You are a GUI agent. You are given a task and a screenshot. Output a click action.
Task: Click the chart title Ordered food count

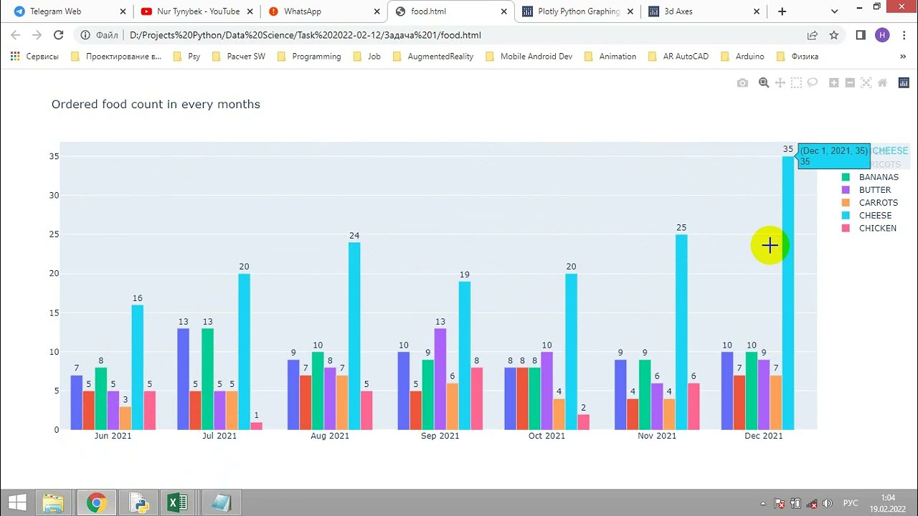pos(156,104)
